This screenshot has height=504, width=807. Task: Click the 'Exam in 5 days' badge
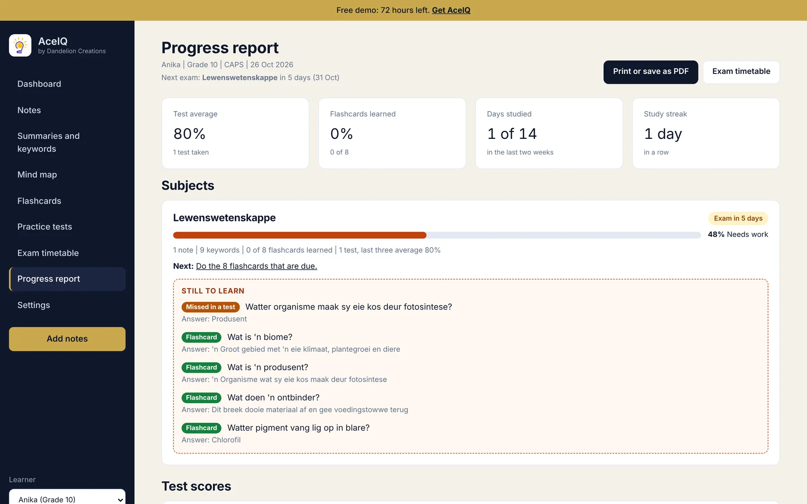[738, 218]
